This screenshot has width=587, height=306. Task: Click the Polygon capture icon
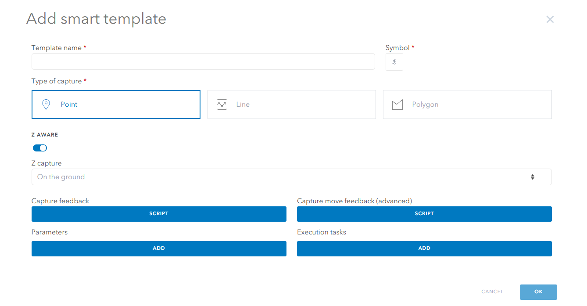[397, 104]
